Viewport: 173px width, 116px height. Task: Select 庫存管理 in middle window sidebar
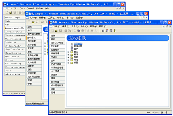click(x=34, y=45)
